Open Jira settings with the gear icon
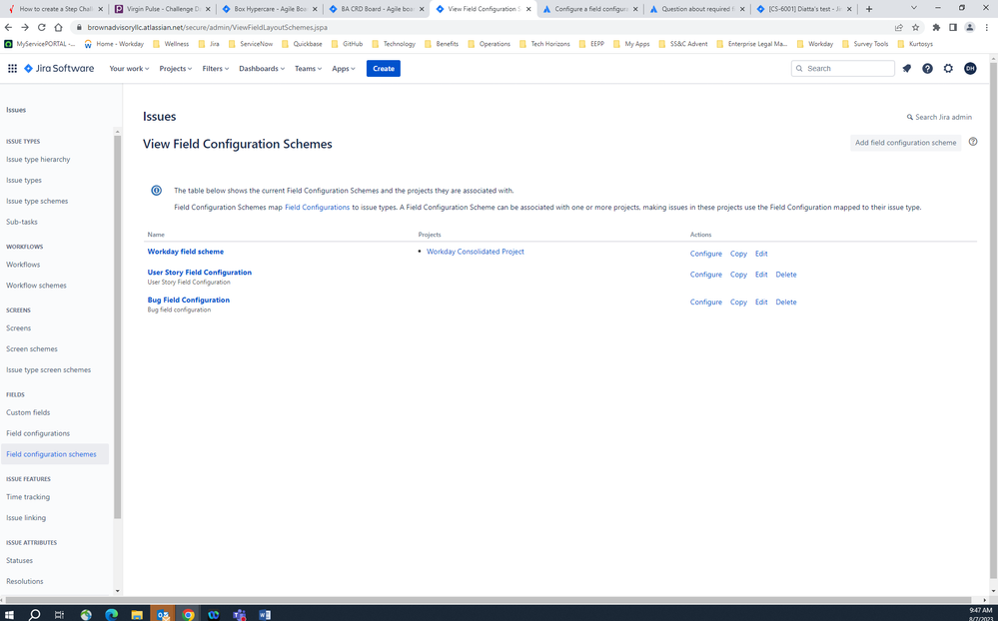Image resolution: width=998 pixels, height=621 pixels. click(948, 68)
